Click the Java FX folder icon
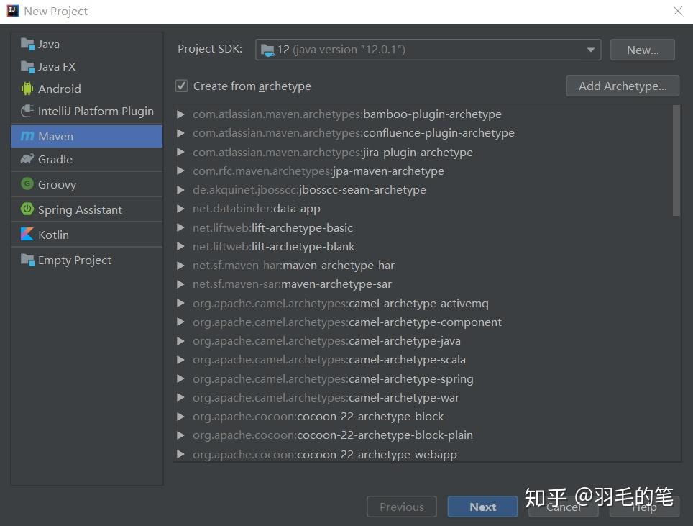Image resolution: width=693 pixels, height=526 pixels. coord(27,66)
